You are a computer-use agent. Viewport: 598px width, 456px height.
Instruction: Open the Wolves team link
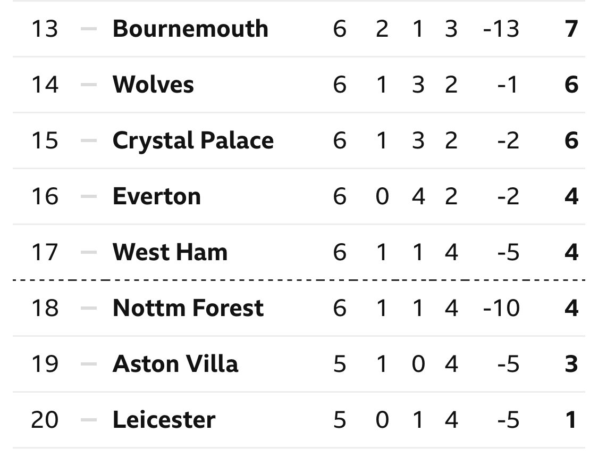coord(153,85)
